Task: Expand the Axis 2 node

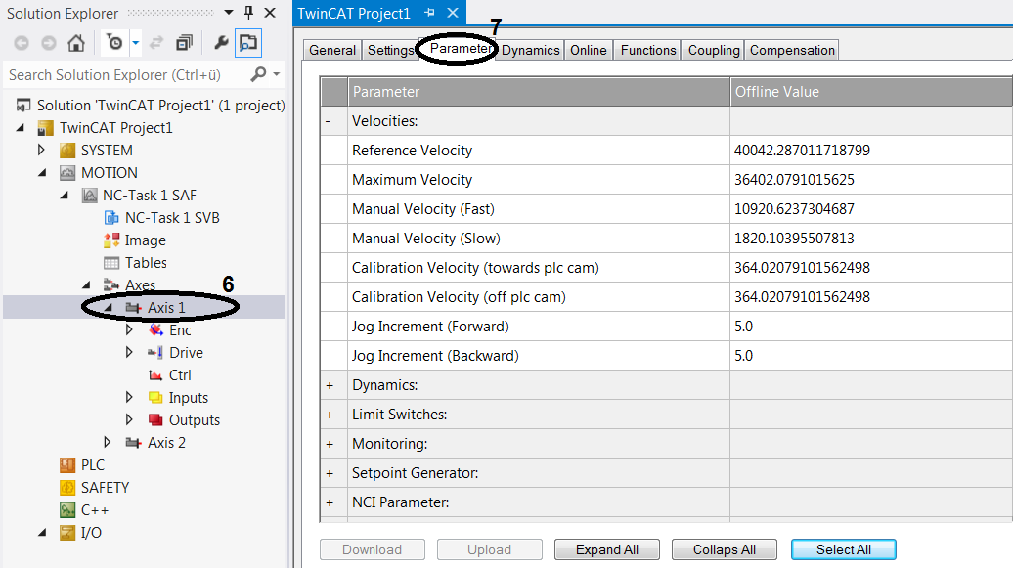Action: click(x=108, y=443)
